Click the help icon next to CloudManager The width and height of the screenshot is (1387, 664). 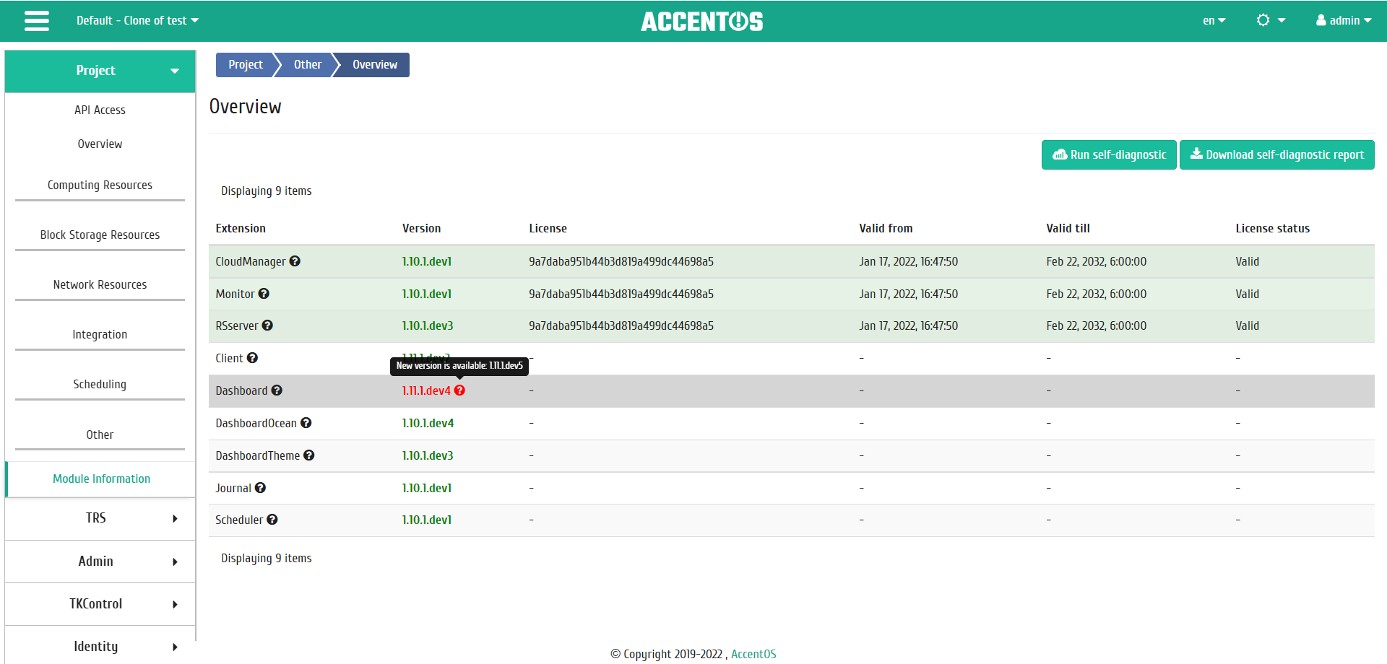click(295, 261)
